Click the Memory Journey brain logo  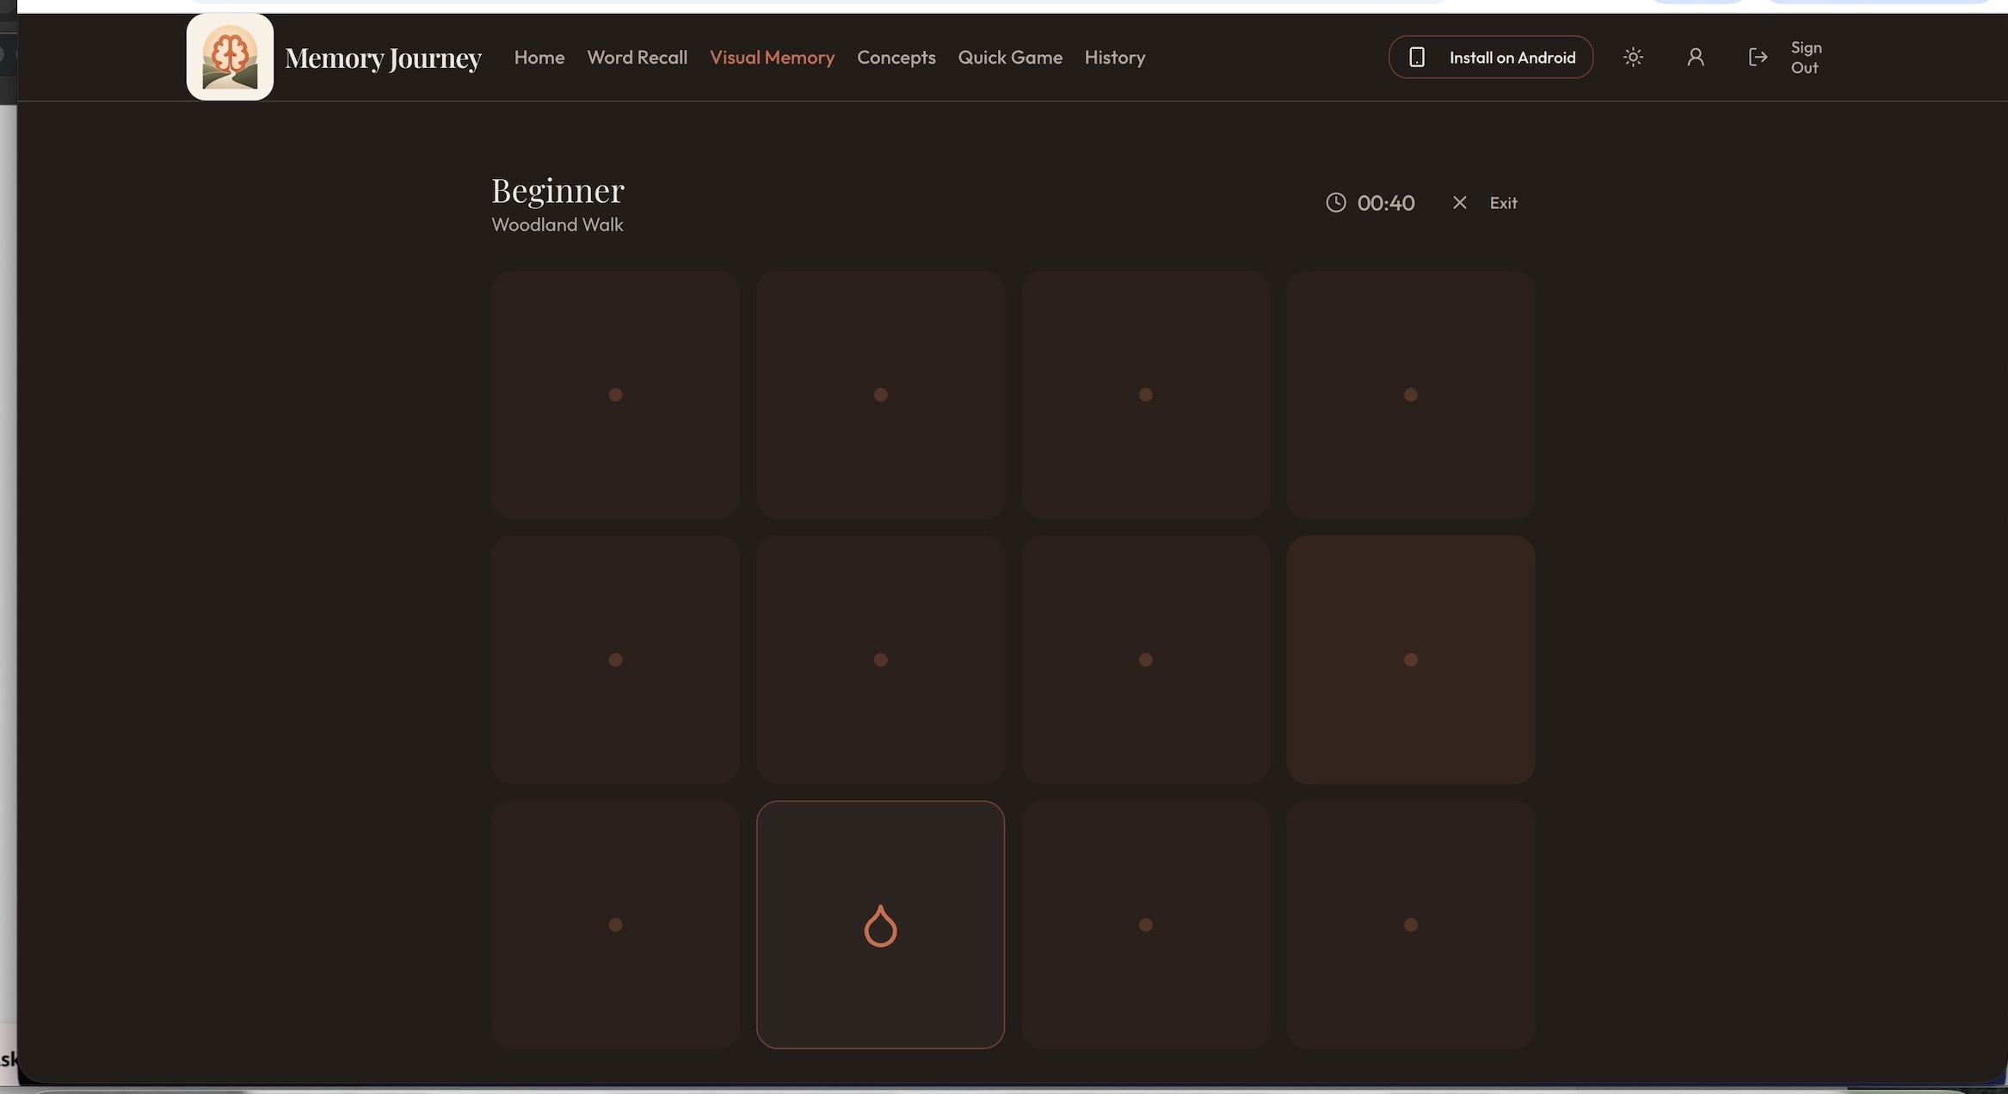[x=230, y=57]
